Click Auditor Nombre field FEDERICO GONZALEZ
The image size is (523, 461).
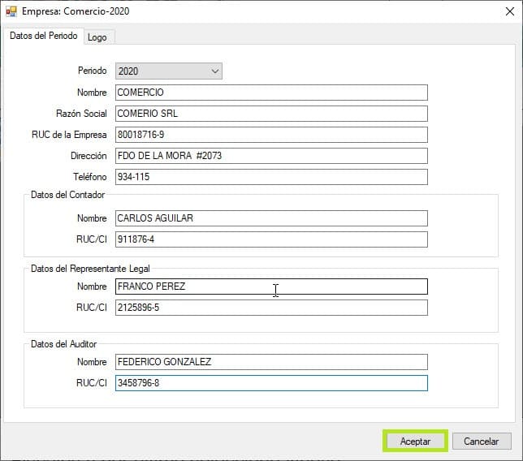click(x=271, y=362)
